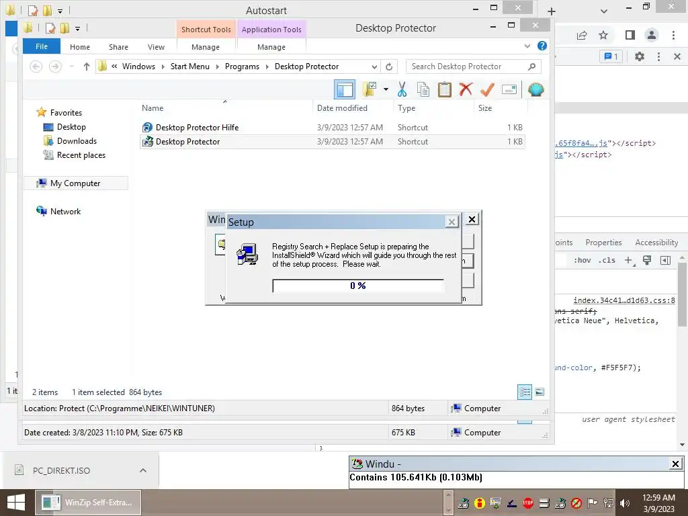The width and height of the screenshot is (688, 516).
Task: Click Windows in the address breadcrumb
Action: point(138,67)
